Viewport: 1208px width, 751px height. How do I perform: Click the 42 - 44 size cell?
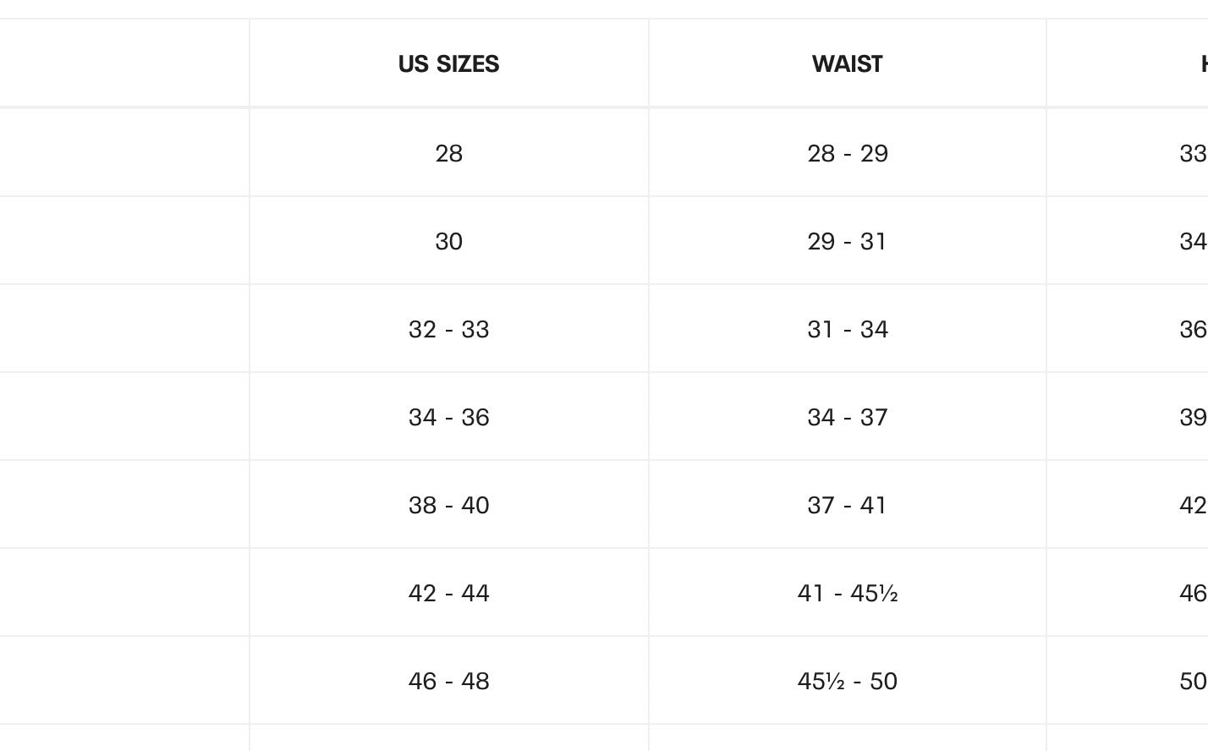tap(448, 593)
